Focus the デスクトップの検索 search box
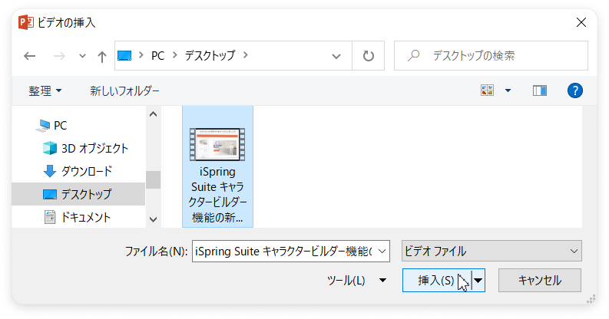Screen dimensions: 609x319 point(491,56)
